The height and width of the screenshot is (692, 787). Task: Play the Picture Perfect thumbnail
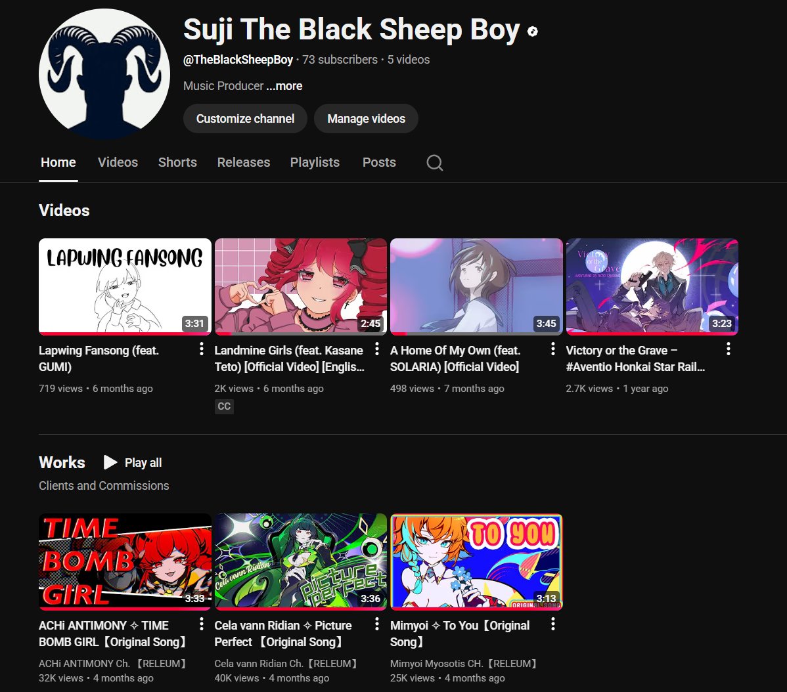[x=301, y=561]
